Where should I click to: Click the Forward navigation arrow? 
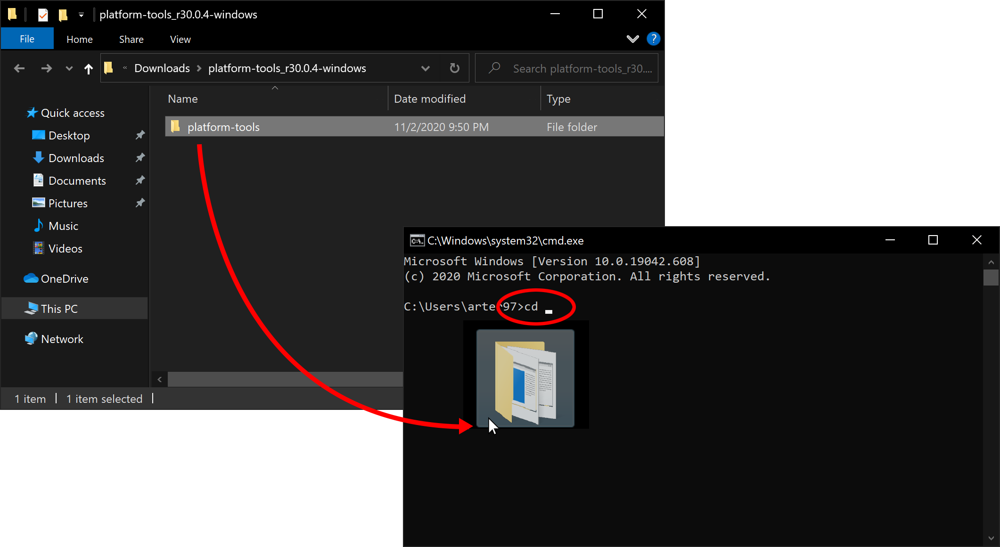point(46,69)
